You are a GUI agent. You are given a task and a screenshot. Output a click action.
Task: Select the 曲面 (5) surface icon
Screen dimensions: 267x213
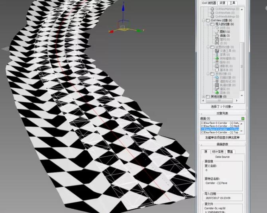(217, 35)
